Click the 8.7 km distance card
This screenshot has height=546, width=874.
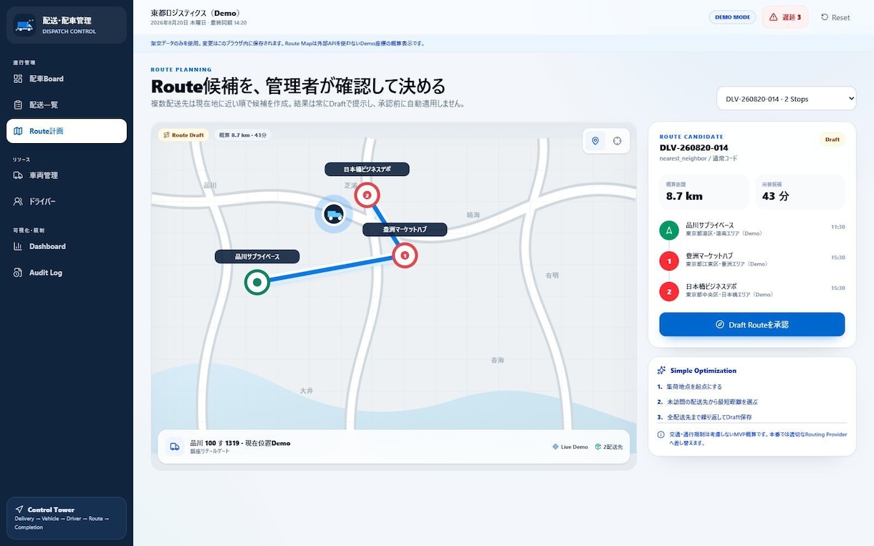pos(704,192)
